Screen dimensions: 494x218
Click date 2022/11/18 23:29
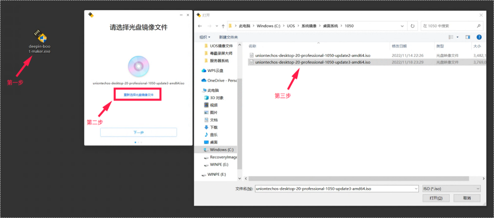click(x=408, y=62)
